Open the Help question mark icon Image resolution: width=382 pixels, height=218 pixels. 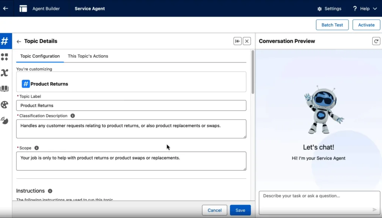click(x=355, y=9)
